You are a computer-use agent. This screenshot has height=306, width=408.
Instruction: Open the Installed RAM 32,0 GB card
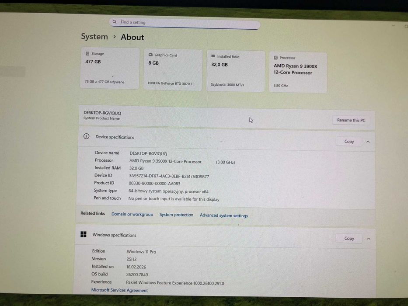point(235,71)
